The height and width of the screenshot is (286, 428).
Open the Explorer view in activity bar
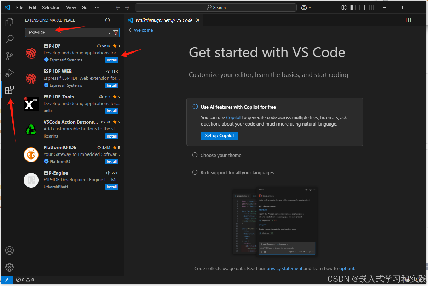point(10,22)
